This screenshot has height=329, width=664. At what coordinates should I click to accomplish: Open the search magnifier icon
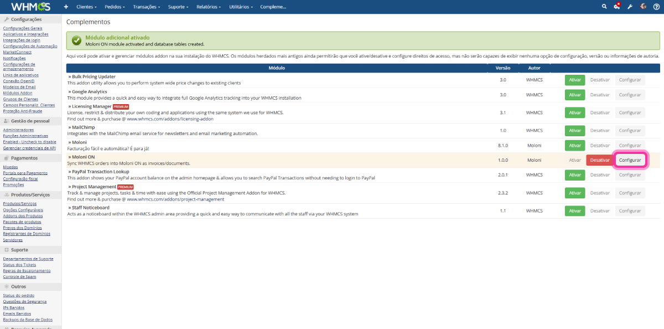tap(604, 7)
